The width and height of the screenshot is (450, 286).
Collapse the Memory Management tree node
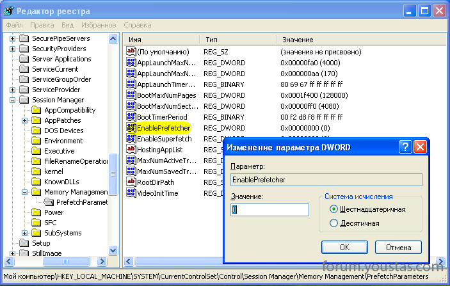(x=25, y=192)
